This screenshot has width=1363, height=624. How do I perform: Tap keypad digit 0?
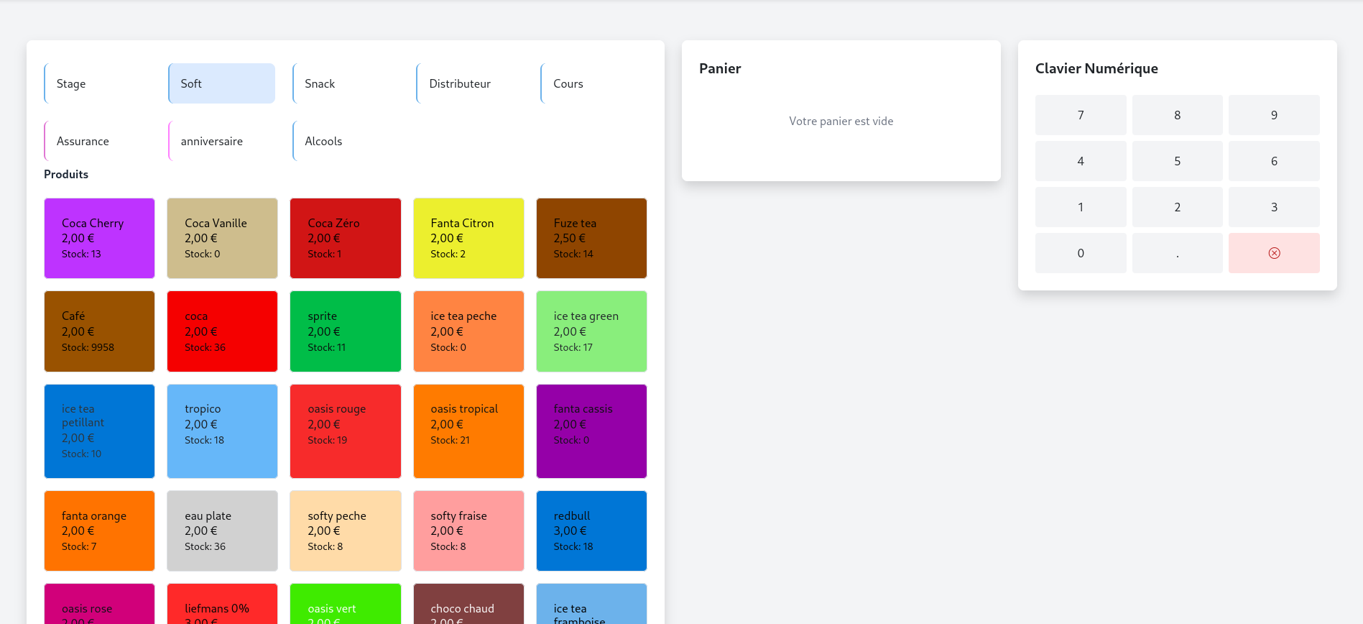tap(1081, 253)
